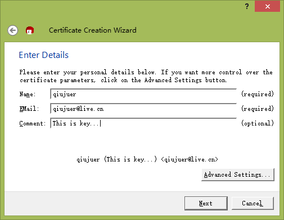Focus the Comment input field

143,123
